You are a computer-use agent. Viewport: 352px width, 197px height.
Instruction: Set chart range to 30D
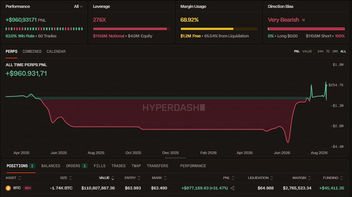tap(335, 52)
